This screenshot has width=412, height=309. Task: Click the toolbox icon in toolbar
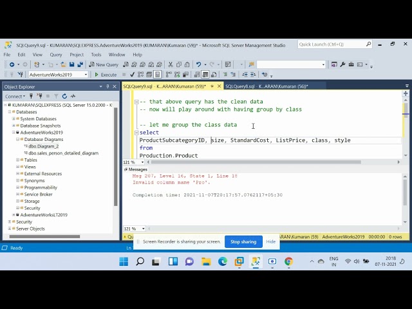[351, 64]
